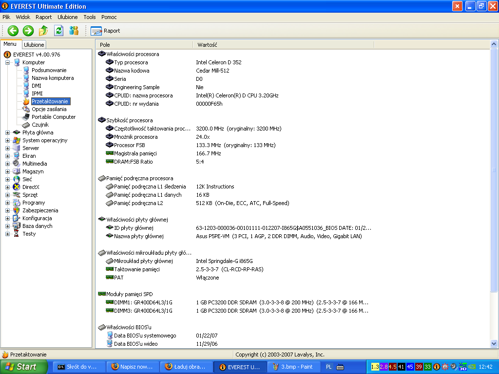This screenshot has height=374, width=499.
Task: Open the Raport menu in menu bar
Action: [x=43, y=17]
